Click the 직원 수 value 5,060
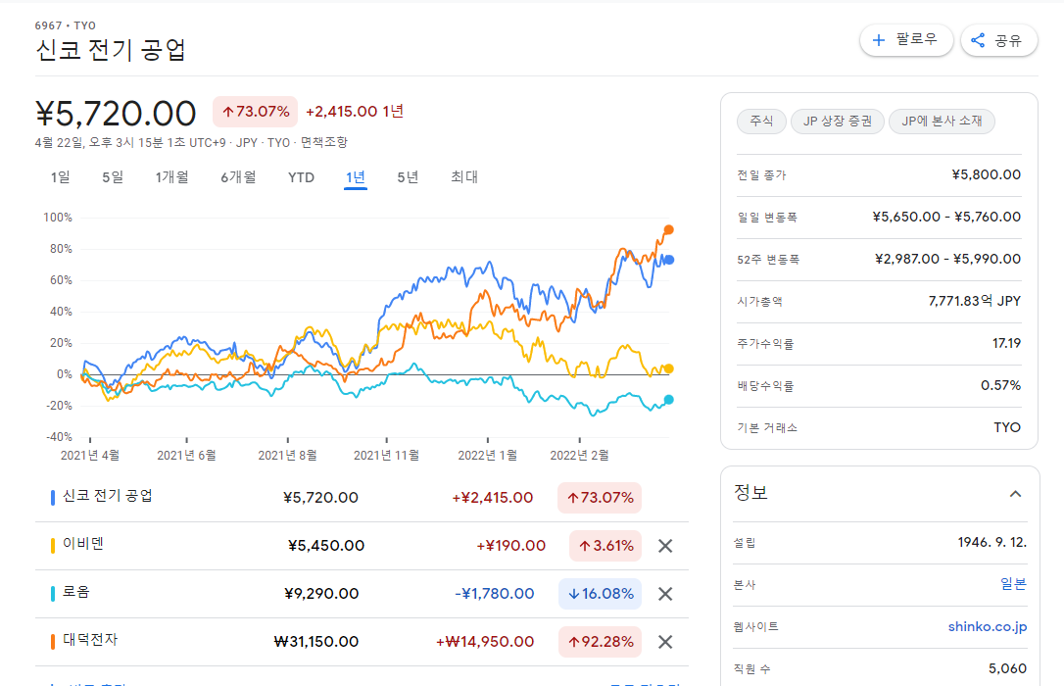This screenshot has height=686, width=1064. click(x=1008, y=668)
